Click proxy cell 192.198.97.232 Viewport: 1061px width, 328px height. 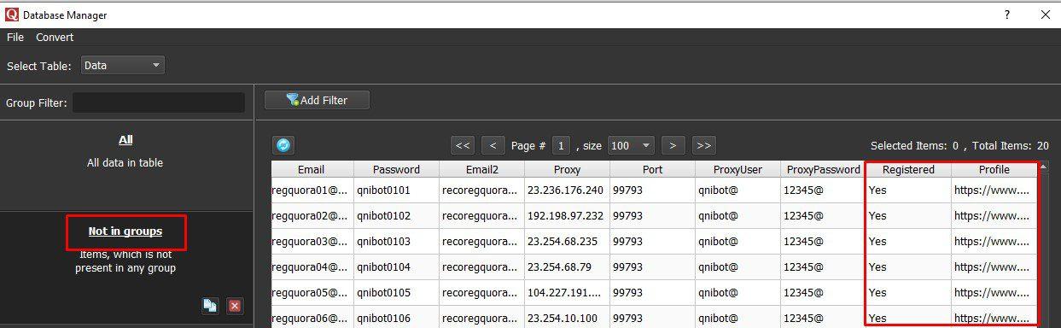pyautogui.click(x=567, y=216)
